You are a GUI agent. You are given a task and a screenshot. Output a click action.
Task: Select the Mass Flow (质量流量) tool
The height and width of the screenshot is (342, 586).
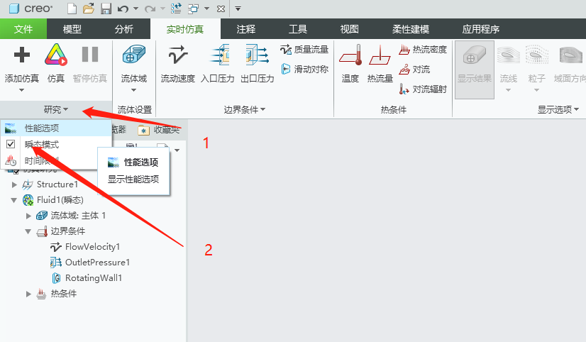[304, 50]
